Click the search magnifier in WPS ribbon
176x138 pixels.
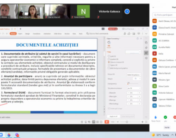pyautogui.click(x=87, y=33)
